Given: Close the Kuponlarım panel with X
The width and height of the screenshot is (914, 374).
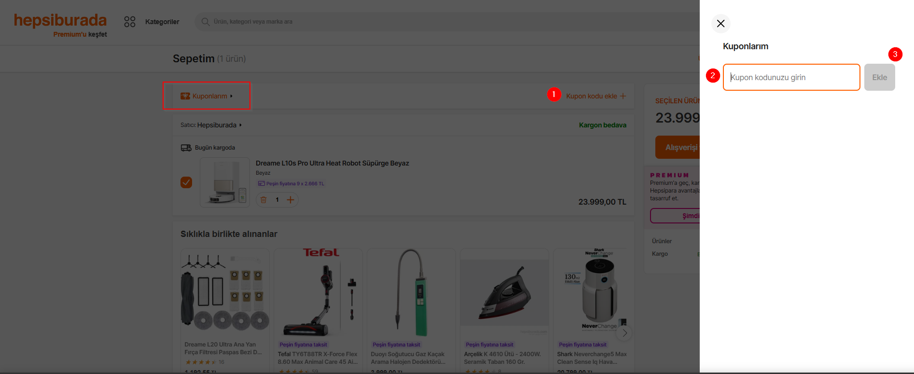Looking at the screenshot, I should click(720, 24).
